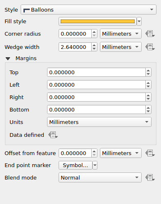The image size is (161, 204).
Task: Open data-defined override for Corner radius
Action: point(150,34)
